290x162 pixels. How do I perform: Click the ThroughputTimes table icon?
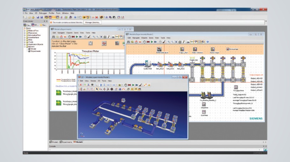click(236, 88)
